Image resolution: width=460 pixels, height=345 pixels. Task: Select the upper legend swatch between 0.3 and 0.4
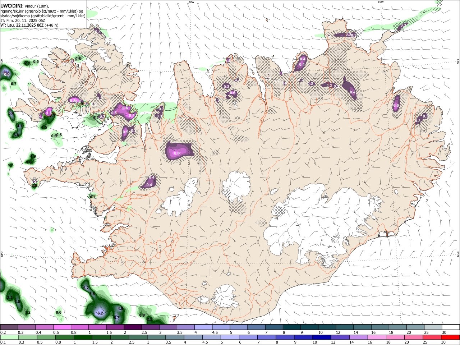pyautogui.click(x=27, y=327)
